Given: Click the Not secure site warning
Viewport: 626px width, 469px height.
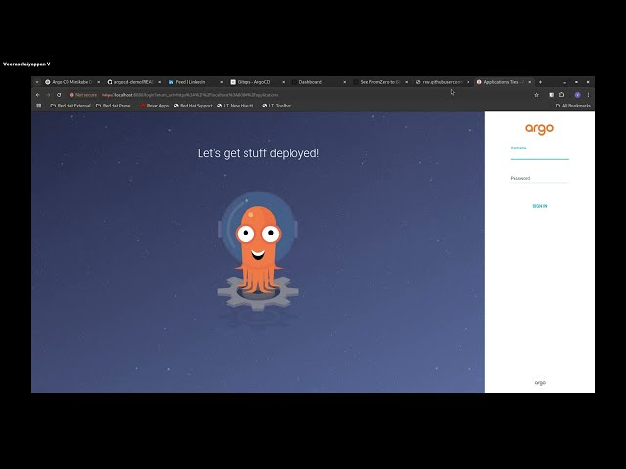Looking at the screenshot, I should click(x=83, y=95).
